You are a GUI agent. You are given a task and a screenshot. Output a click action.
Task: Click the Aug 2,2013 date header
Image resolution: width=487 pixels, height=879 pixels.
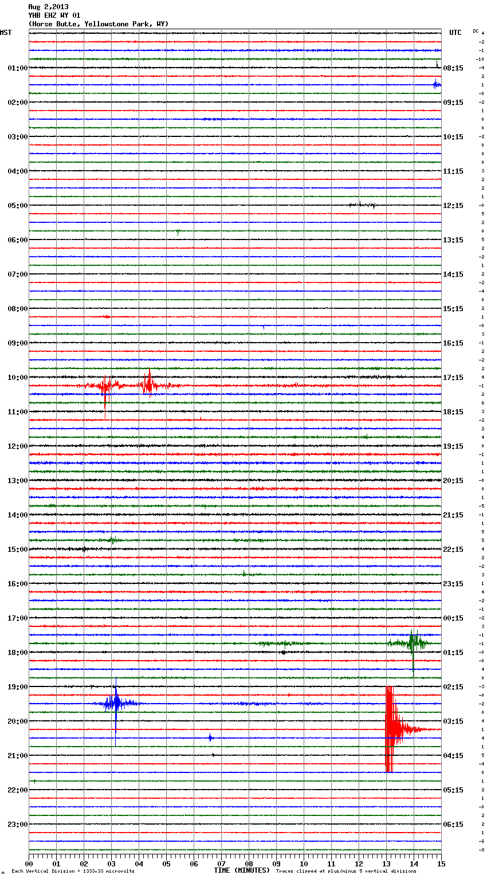coord(48,7)
